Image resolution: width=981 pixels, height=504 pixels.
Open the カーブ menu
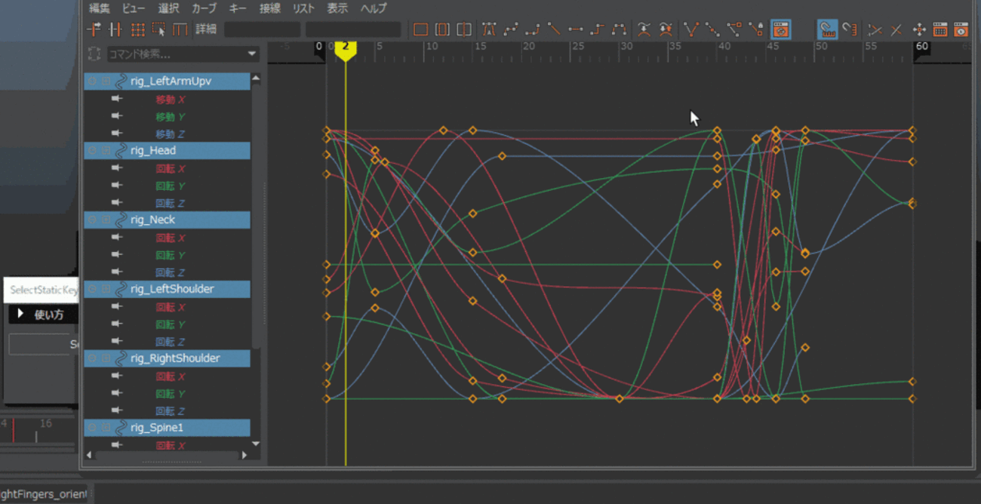point(204,8)
